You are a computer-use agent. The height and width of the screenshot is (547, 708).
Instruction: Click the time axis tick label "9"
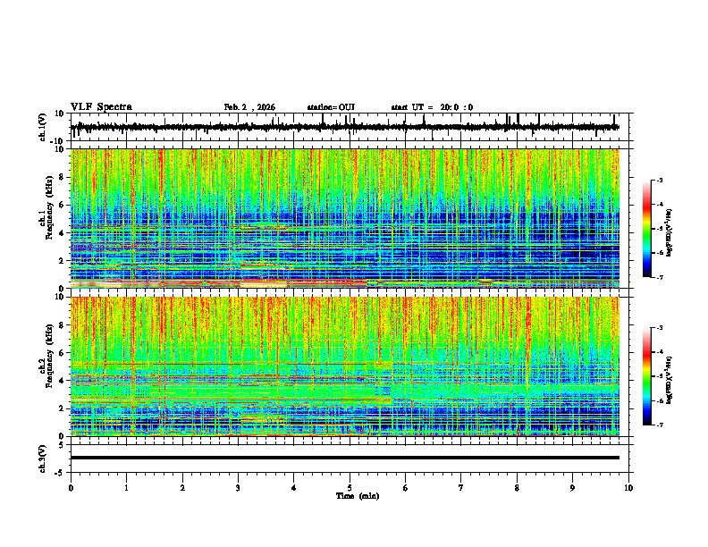pyautogui.click(x=572, y=487)
